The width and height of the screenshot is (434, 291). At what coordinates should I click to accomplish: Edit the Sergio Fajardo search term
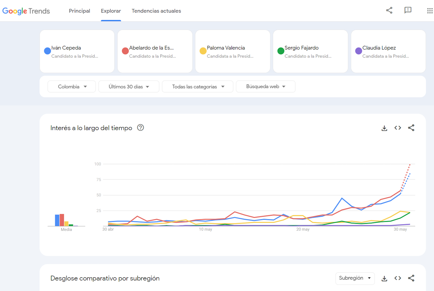(311, 51)
